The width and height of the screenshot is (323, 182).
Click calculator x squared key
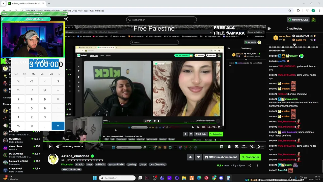pyautogui.click(x=32, y=90)
